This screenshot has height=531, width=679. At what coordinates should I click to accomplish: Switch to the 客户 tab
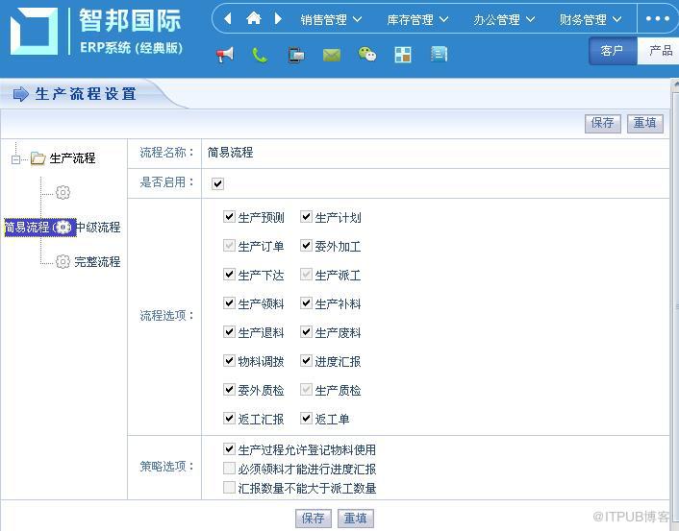point(613,51)
